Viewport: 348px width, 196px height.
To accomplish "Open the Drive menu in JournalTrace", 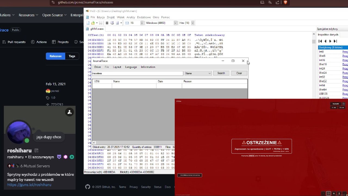I will (98, 67).
